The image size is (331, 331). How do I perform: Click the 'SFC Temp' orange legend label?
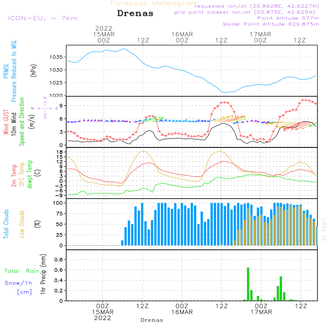(x=22, y=174)
